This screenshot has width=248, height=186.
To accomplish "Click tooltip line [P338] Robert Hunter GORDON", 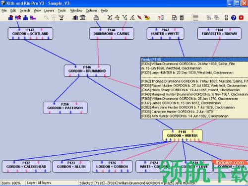I will 194,86.
